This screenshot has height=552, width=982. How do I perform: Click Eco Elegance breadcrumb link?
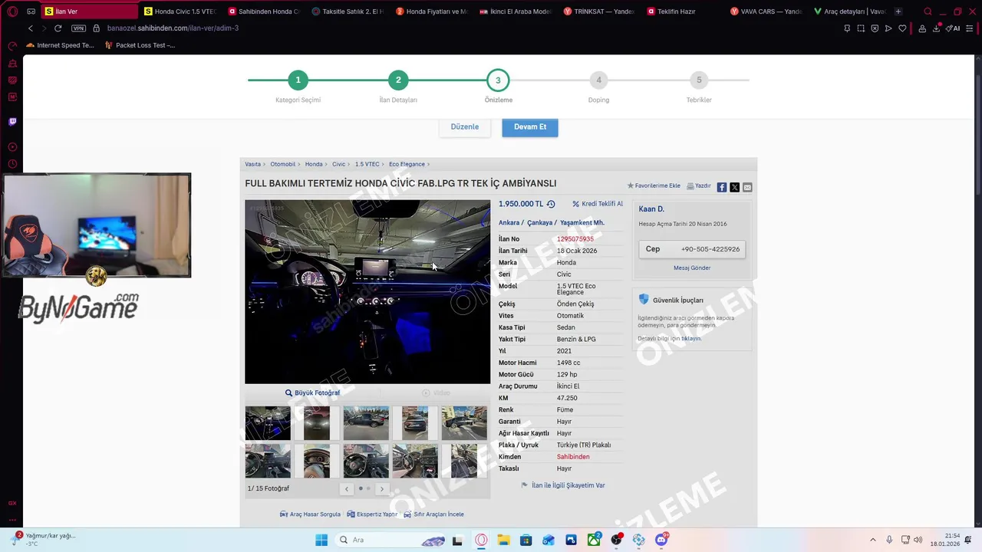(x=407, y=164)
